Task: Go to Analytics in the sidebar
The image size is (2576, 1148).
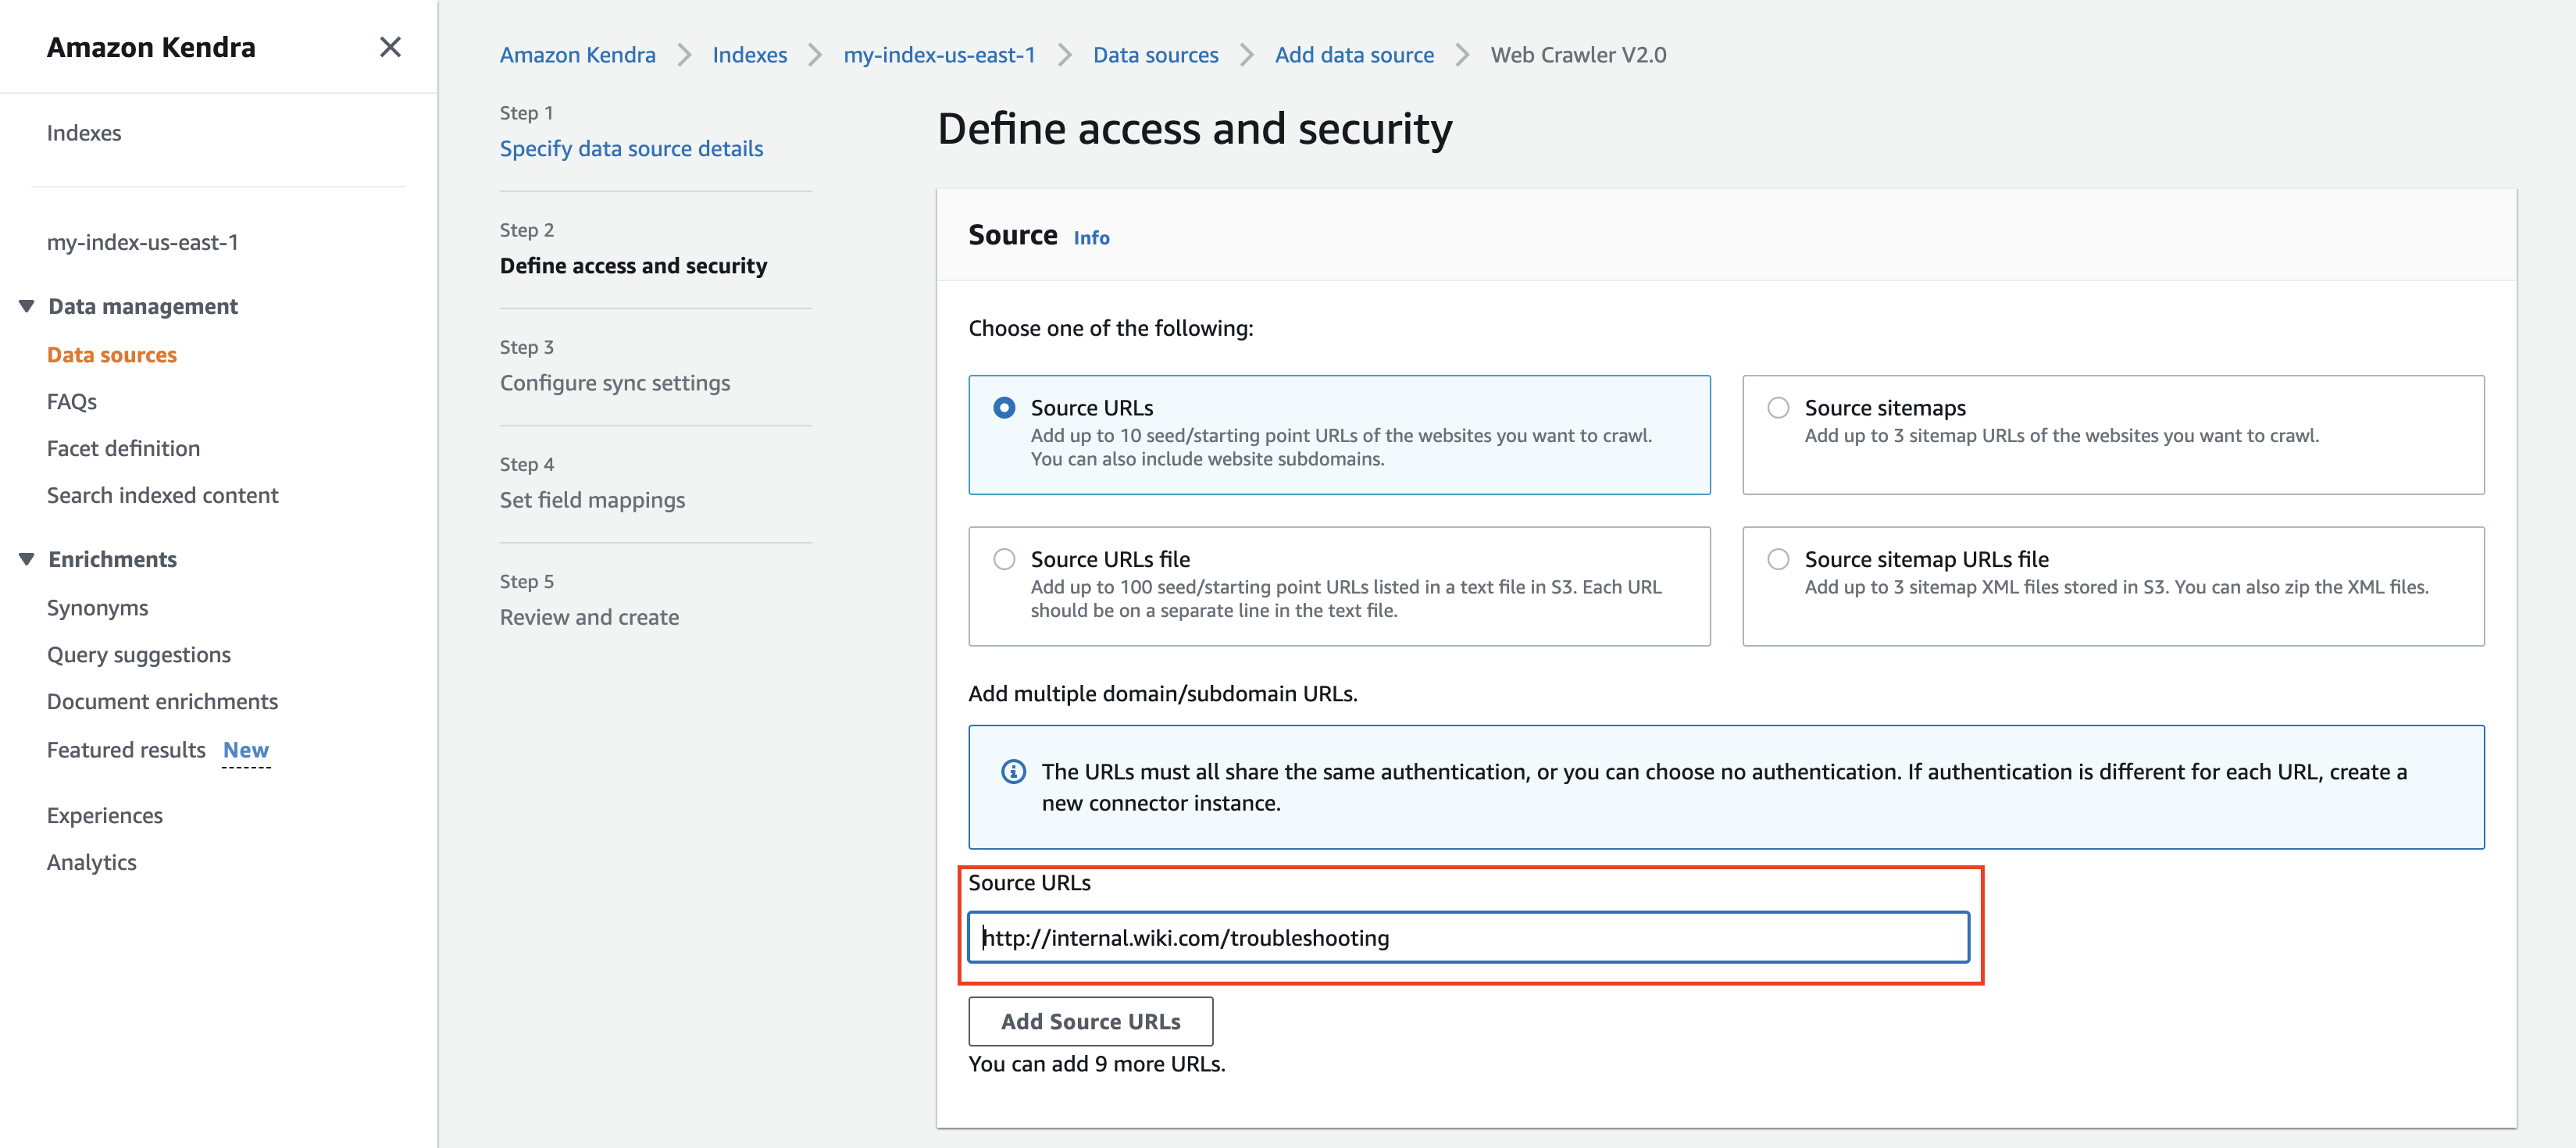Action: point(92,862)
